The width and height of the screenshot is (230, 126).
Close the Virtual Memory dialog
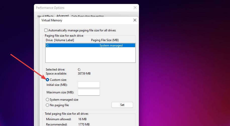135,20
